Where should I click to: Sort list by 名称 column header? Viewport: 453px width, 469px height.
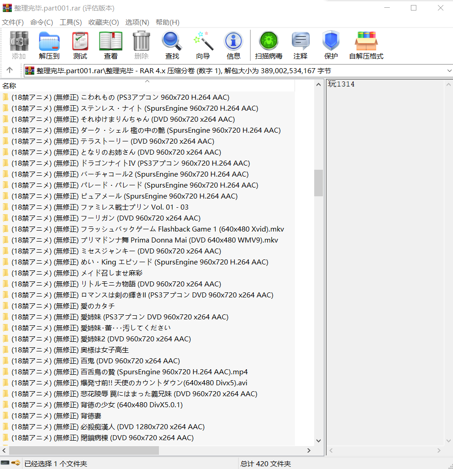click(x=147, y=86)
